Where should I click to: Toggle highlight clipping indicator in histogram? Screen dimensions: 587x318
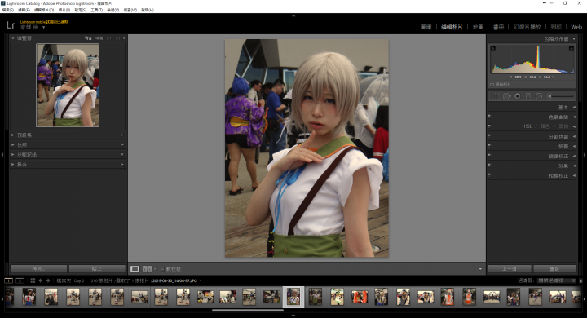coord(572,48)
